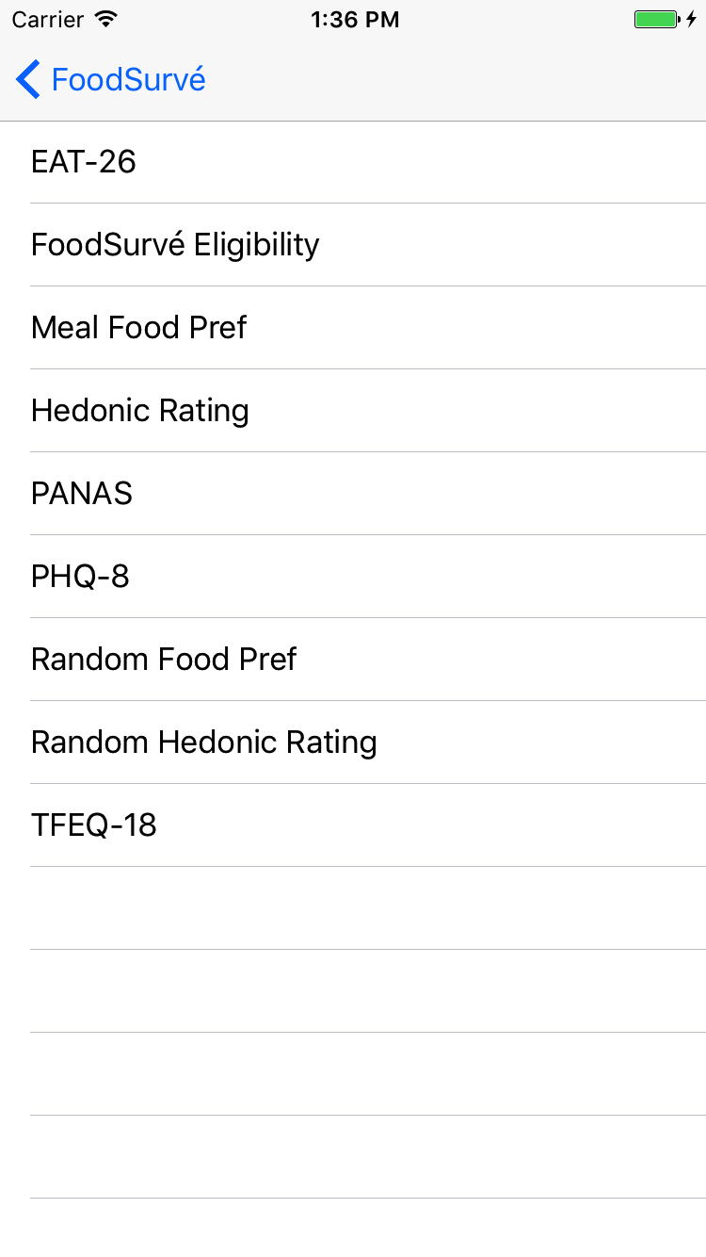
Task: Tap the green battery icon
Action: click(657, 19)
